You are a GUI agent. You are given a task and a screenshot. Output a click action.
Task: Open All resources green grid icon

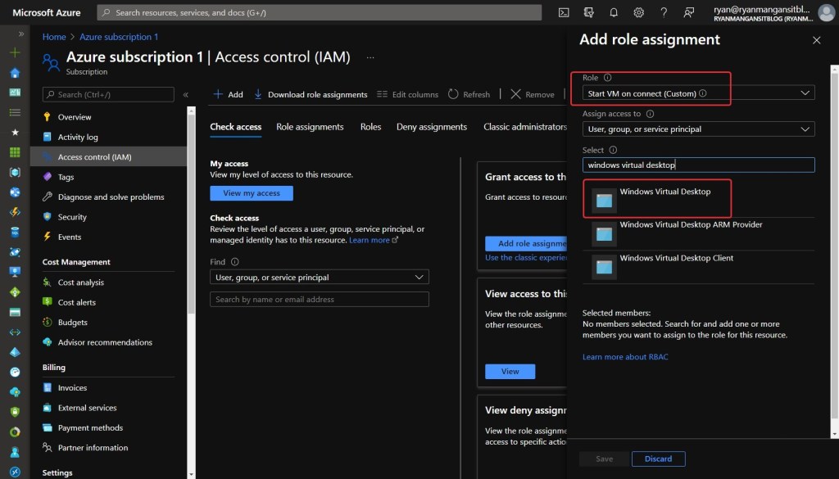pos(15,152)
